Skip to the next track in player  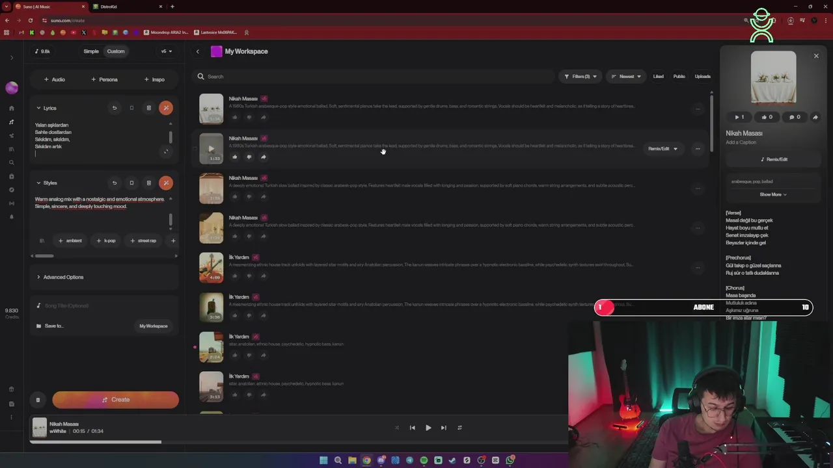pyautogui.click(x=444, y=428)
